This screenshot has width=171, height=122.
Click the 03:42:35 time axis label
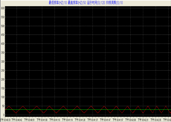(156, 120)
